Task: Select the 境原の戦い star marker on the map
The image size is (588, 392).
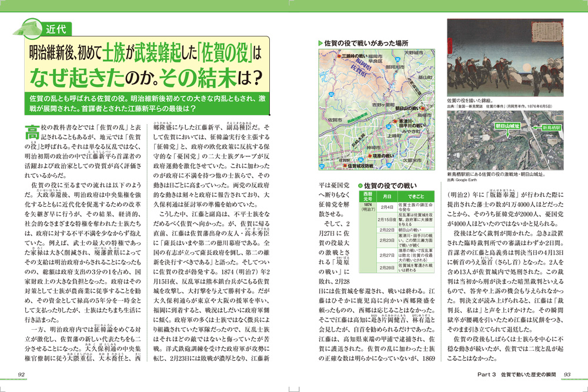Action: click(369, 156)
